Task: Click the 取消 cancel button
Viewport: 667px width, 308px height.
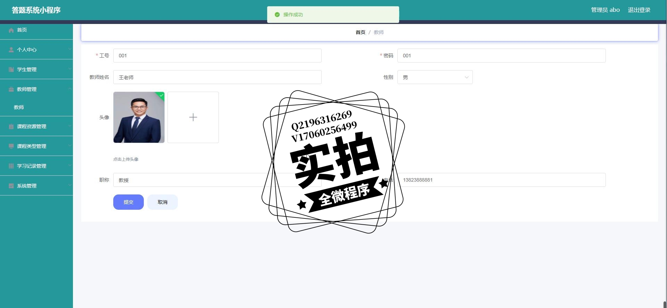Action: [163, 202]
